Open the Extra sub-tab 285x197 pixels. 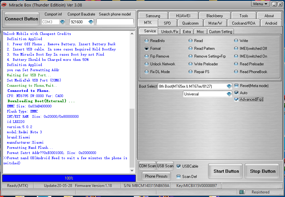pyautogui.click(x=187, y=32)
